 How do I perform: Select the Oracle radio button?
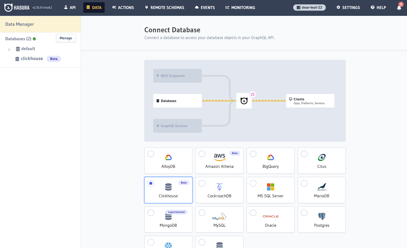pyautogui.click(x=253, y=213)
